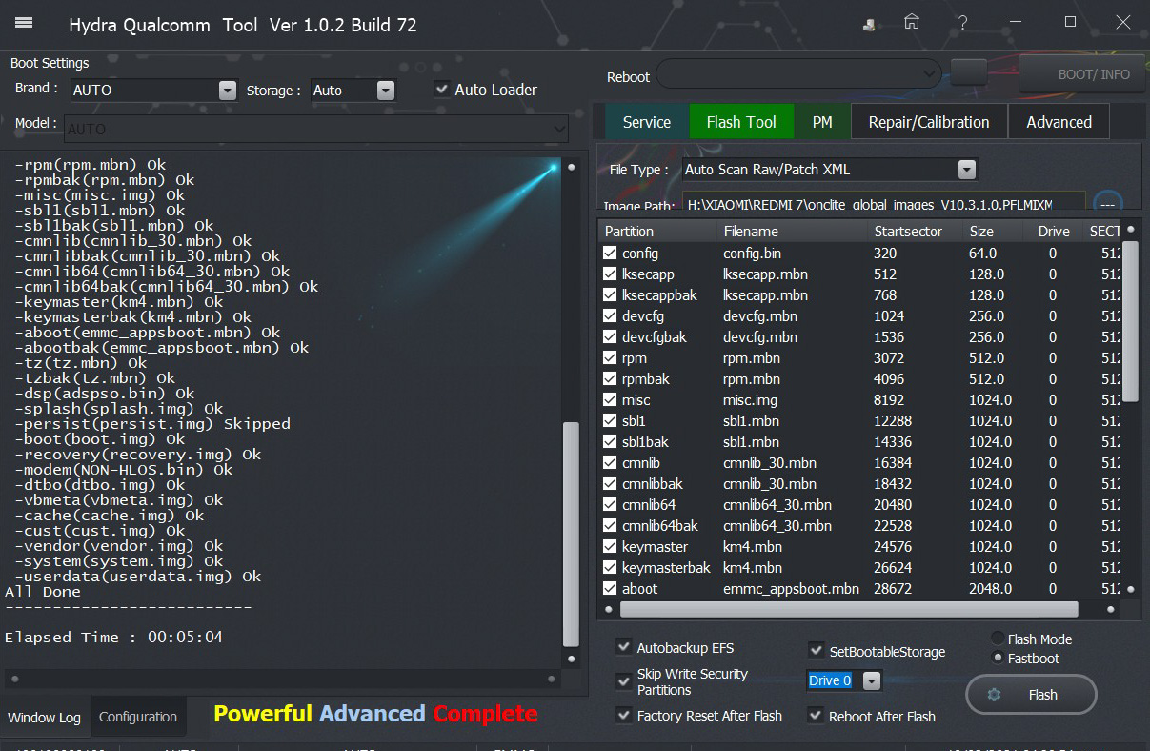The width and height of the screenshot is (1150, 751).
Task: Select the Fastboot radio option
Action: [998, 658]
